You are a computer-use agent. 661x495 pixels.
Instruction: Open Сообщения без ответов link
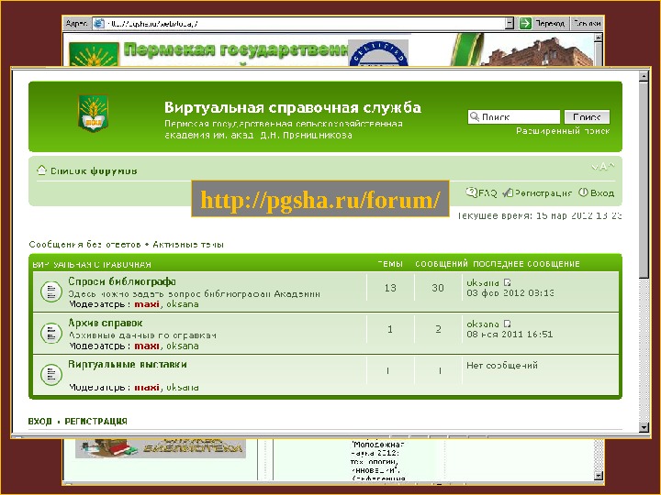(x=84, y=245)
